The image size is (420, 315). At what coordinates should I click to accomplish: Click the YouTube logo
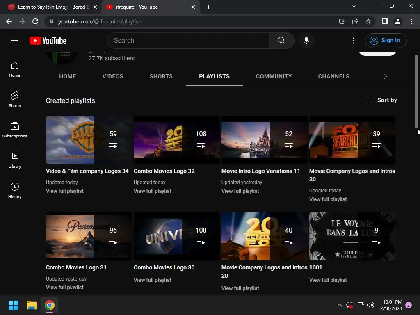pos(48,41)
